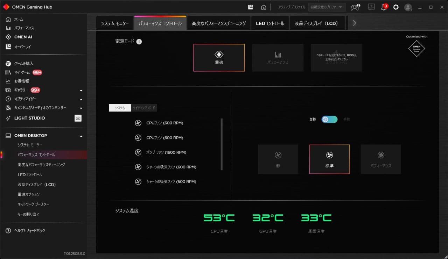
Task: Click the game controller icon
Action: coord(356,7)
